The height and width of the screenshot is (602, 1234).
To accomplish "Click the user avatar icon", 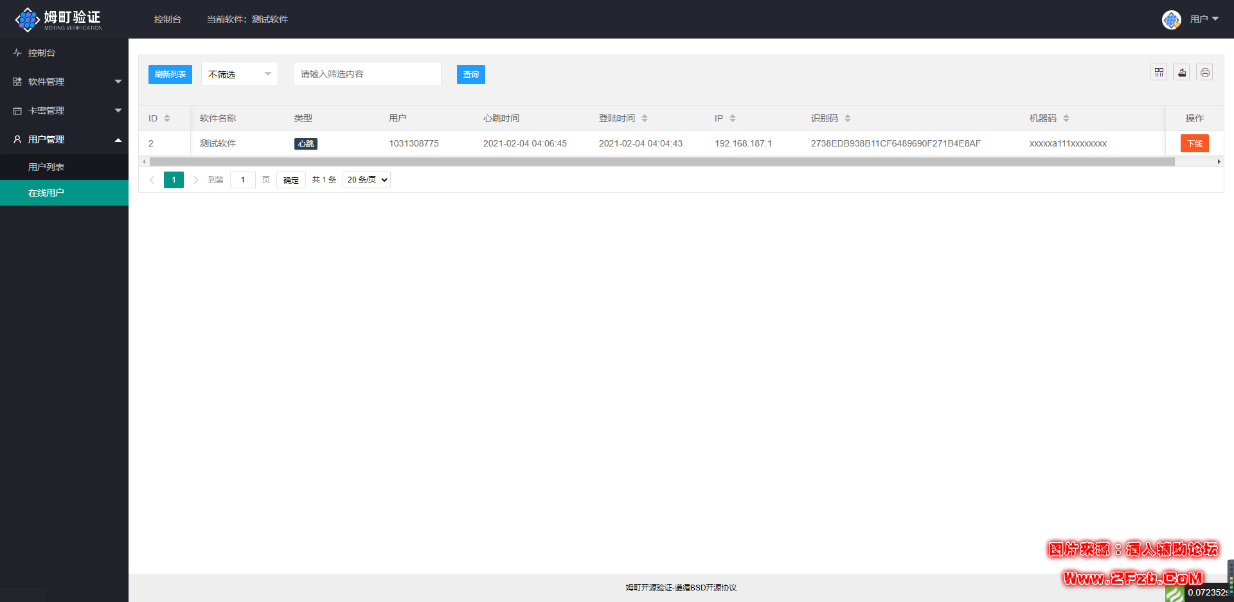I will pos(1171,19).
